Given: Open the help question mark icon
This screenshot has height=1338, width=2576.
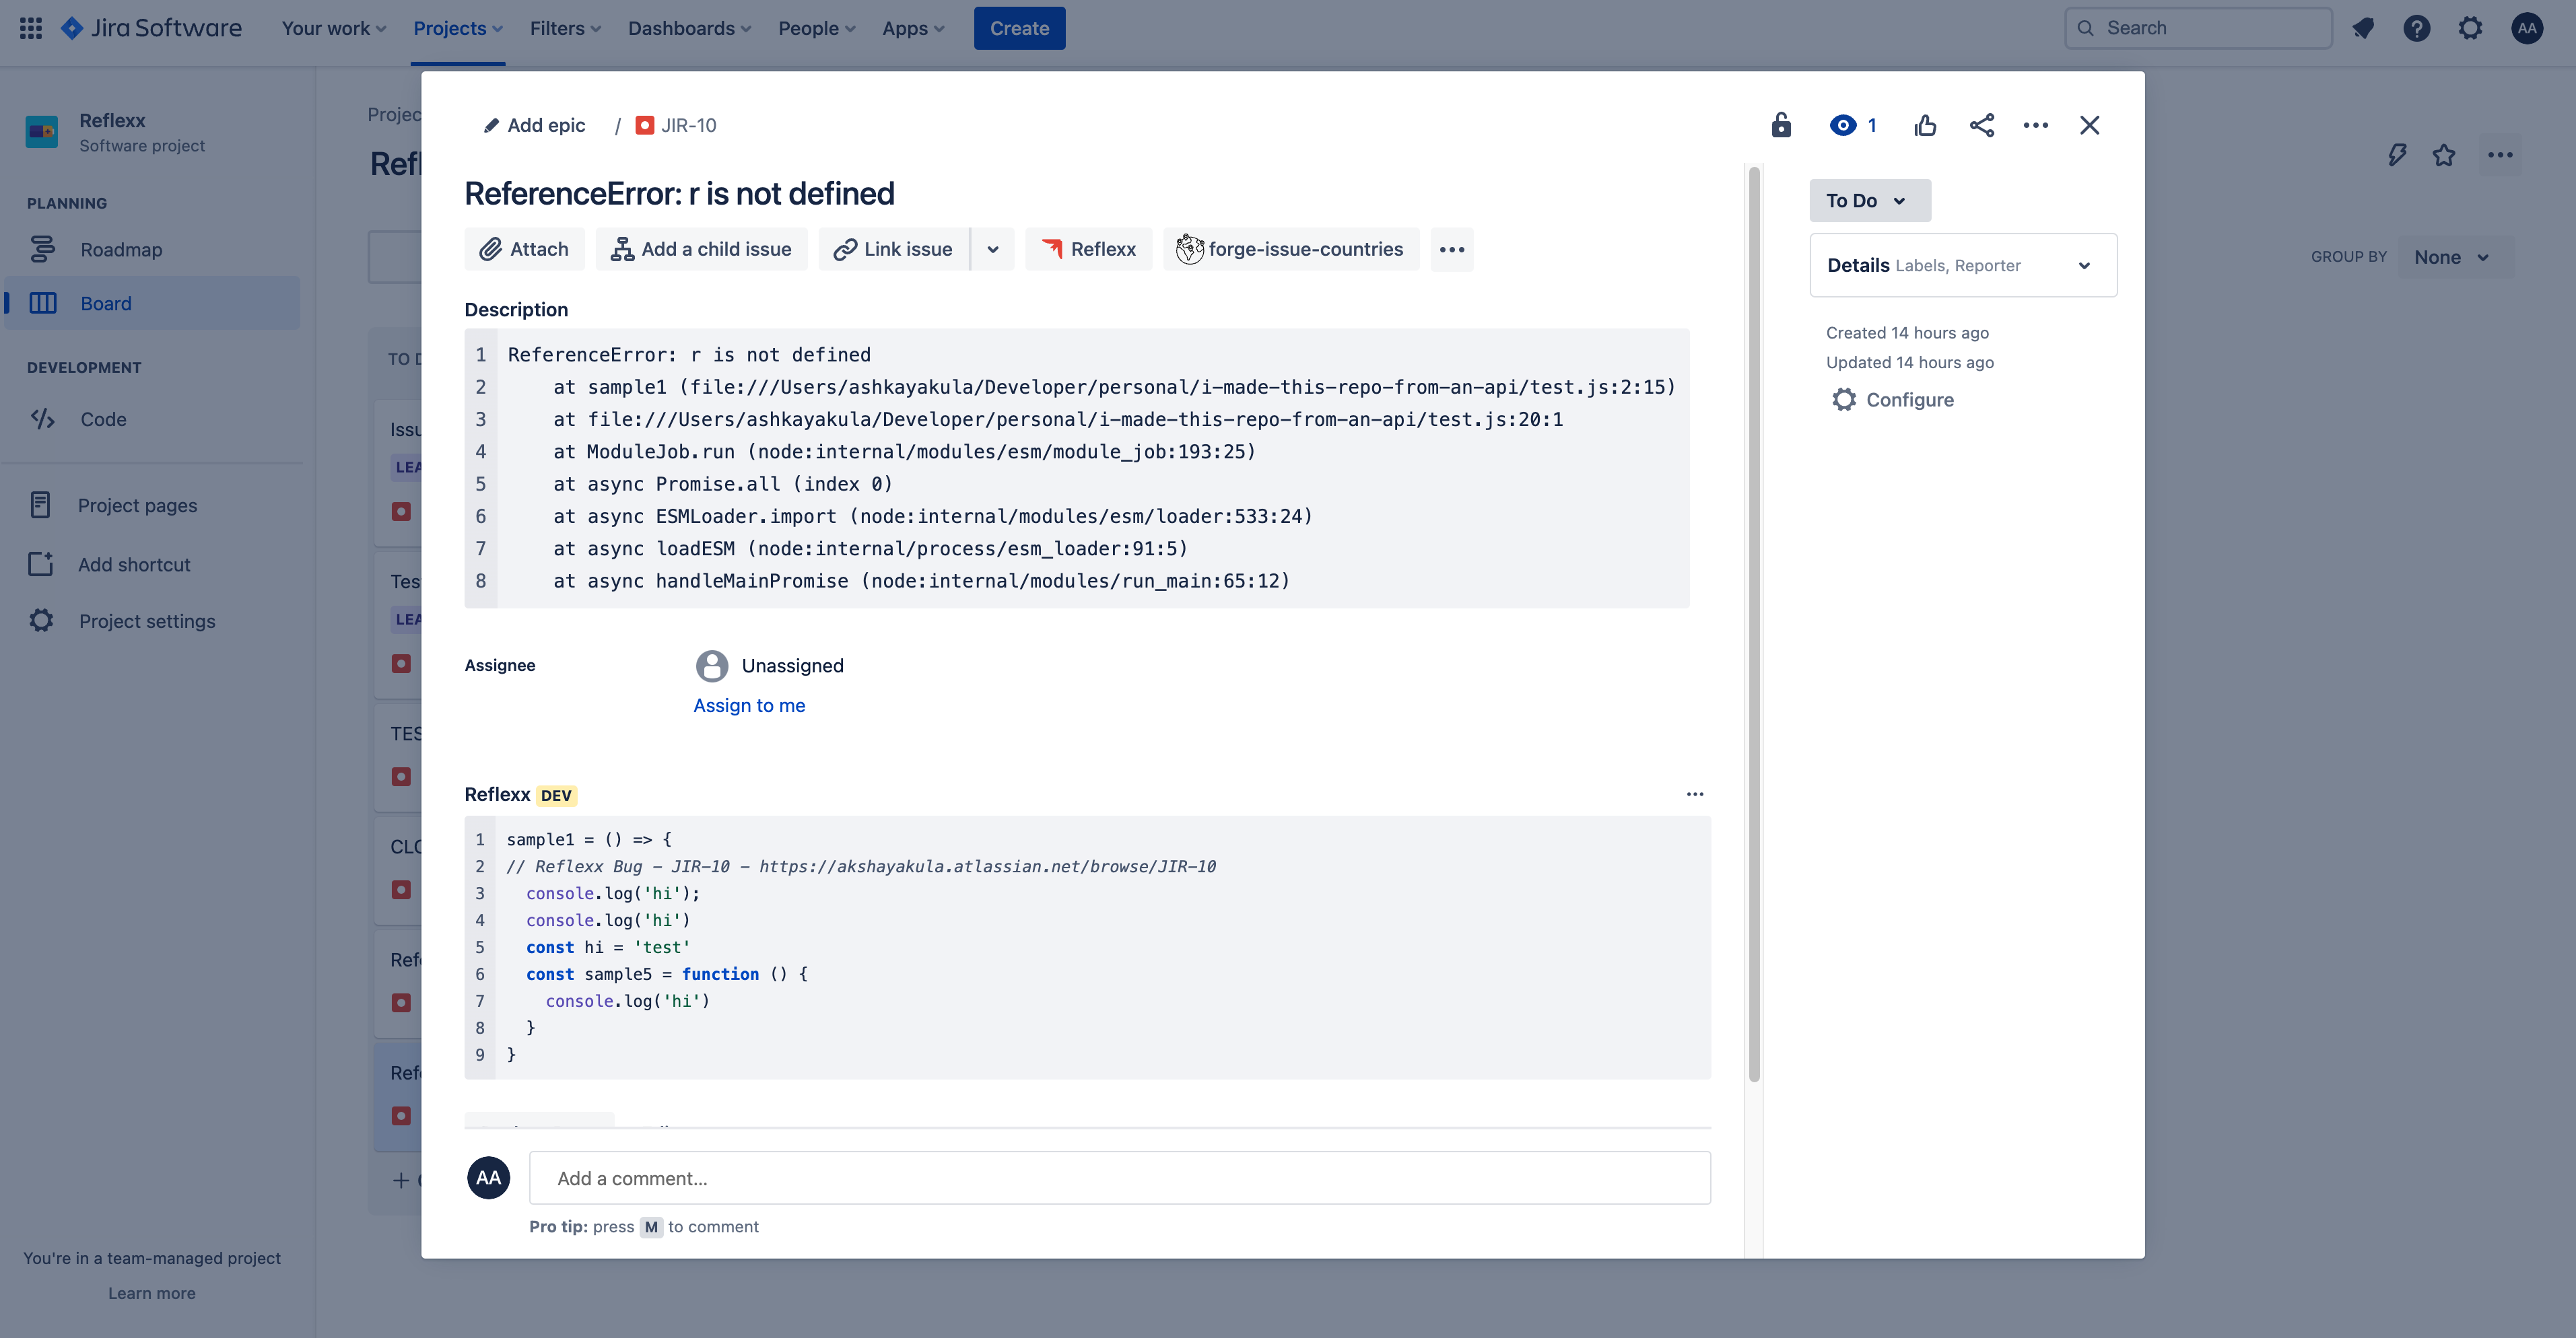Looking at the screenshot, I should click(2417, 28).
